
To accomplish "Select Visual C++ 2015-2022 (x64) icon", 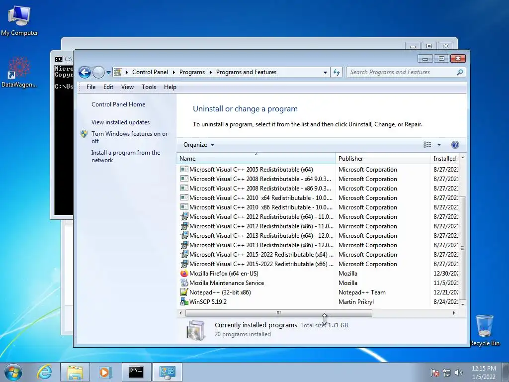I will pos(184,254).
